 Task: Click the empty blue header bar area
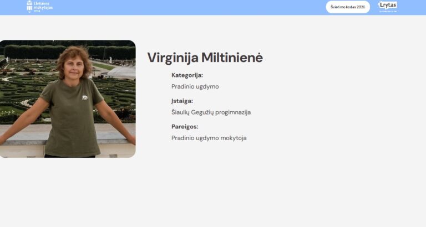pos(190,7)
